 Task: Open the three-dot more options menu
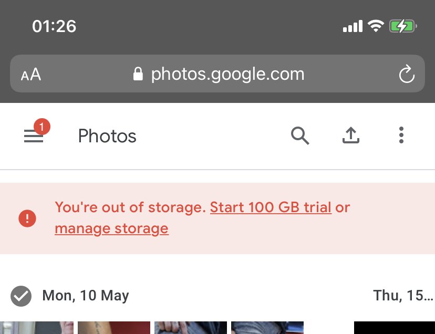click(401, 135)
